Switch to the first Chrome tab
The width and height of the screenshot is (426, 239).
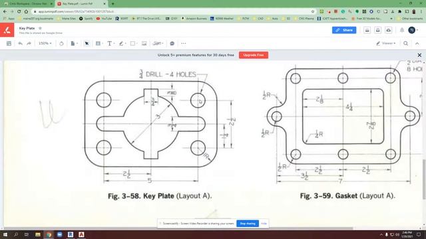click(x=27, y=4)
